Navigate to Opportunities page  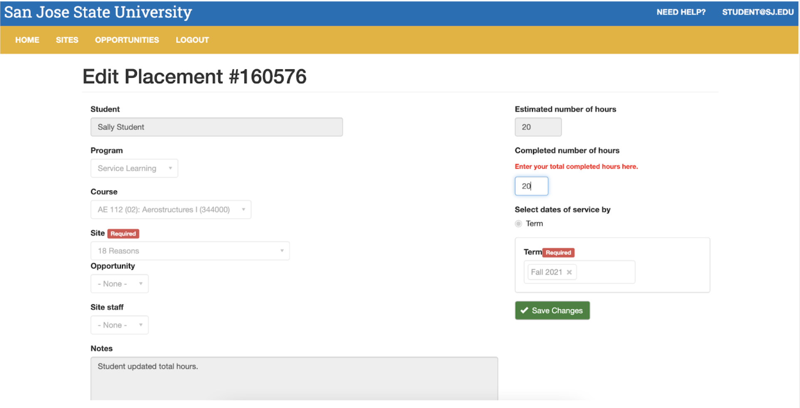tap(127, 40)
